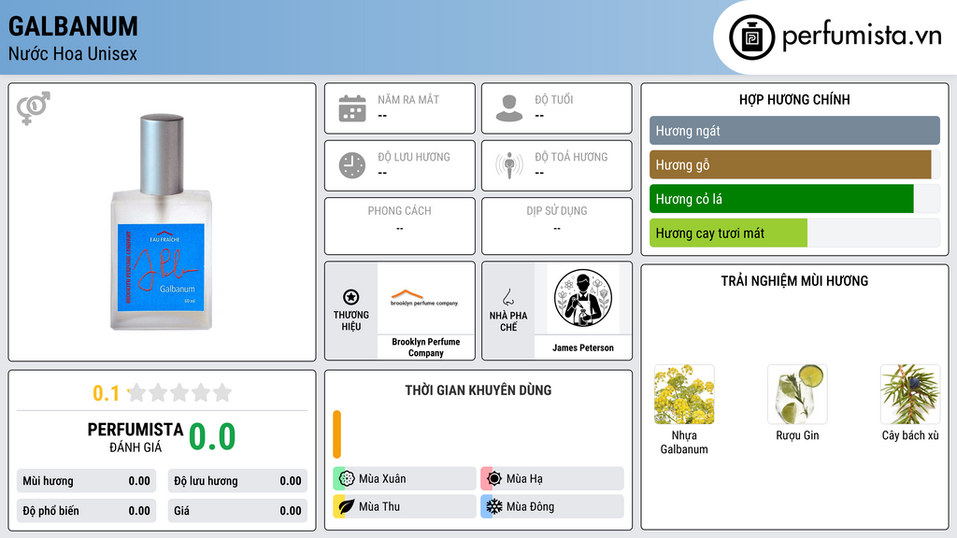Select the Mùa Thu leaf icon

tap(347, 506)
